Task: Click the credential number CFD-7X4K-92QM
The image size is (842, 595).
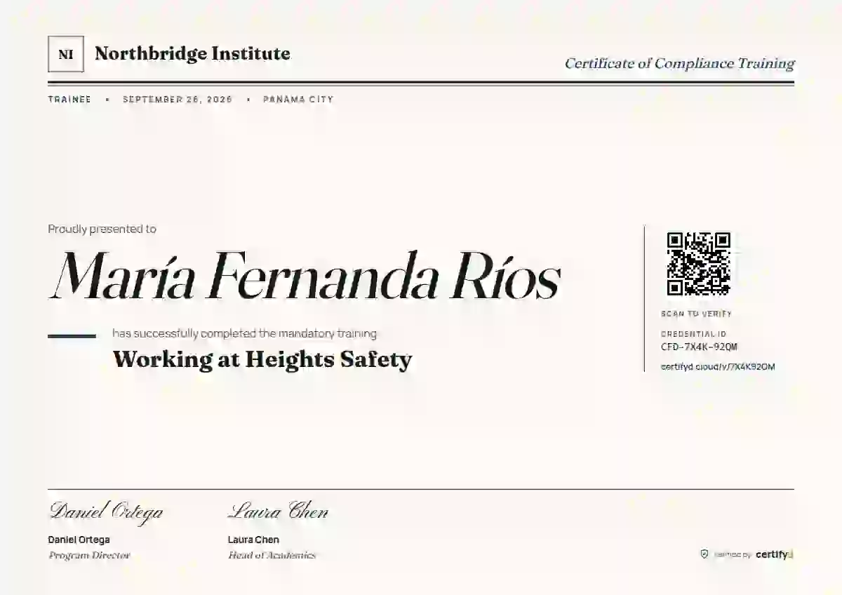Action: [699, 347]
